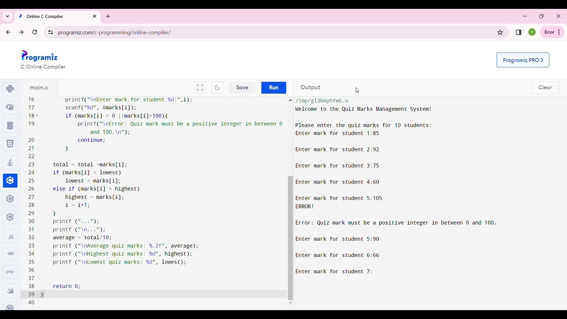This screenshot has height=319, width=567.
Task: Open the HTML5 editor icon
Action: pos(10,144)
